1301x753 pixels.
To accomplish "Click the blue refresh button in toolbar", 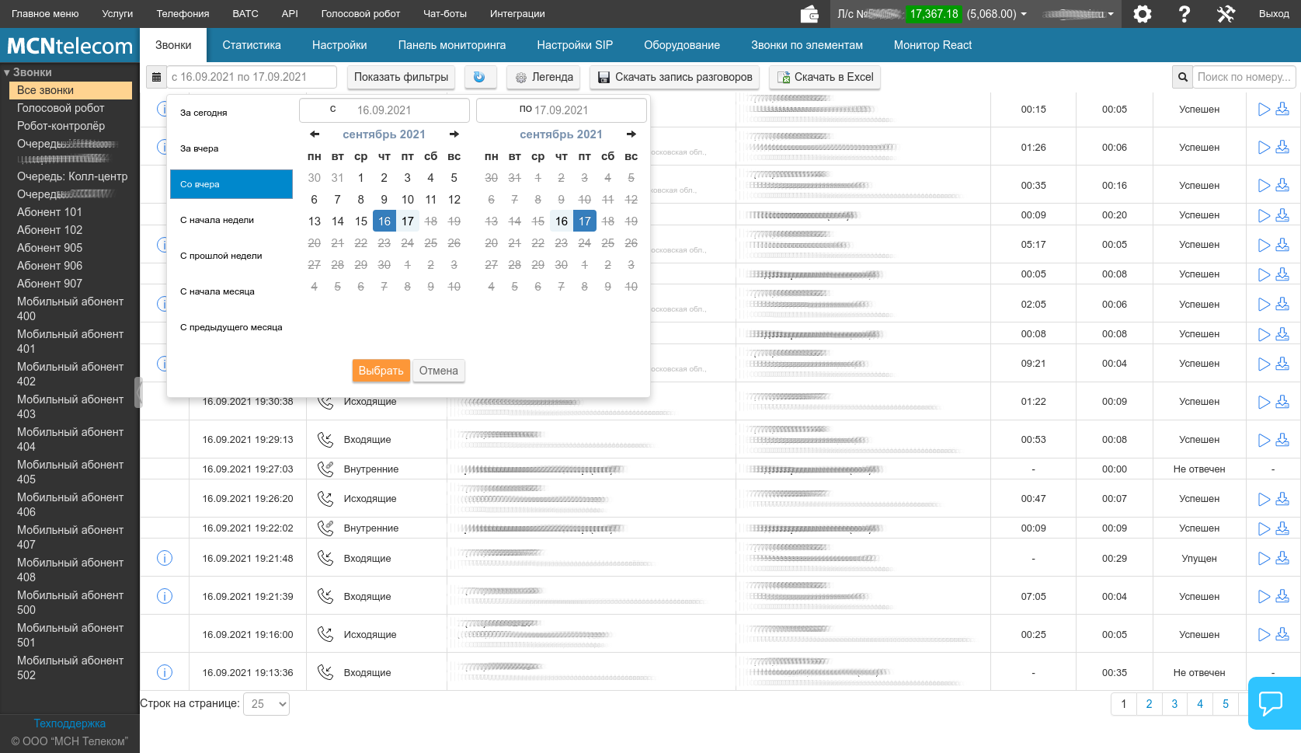I will tap(479, 77).
